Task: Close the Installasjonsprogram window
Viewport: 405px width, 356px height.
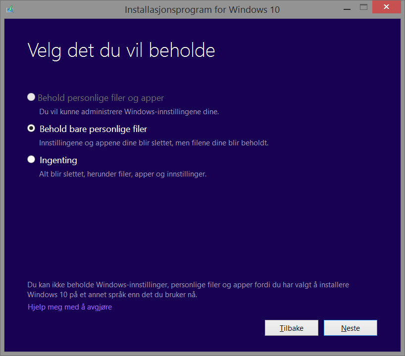Action: tap(386, 7)
